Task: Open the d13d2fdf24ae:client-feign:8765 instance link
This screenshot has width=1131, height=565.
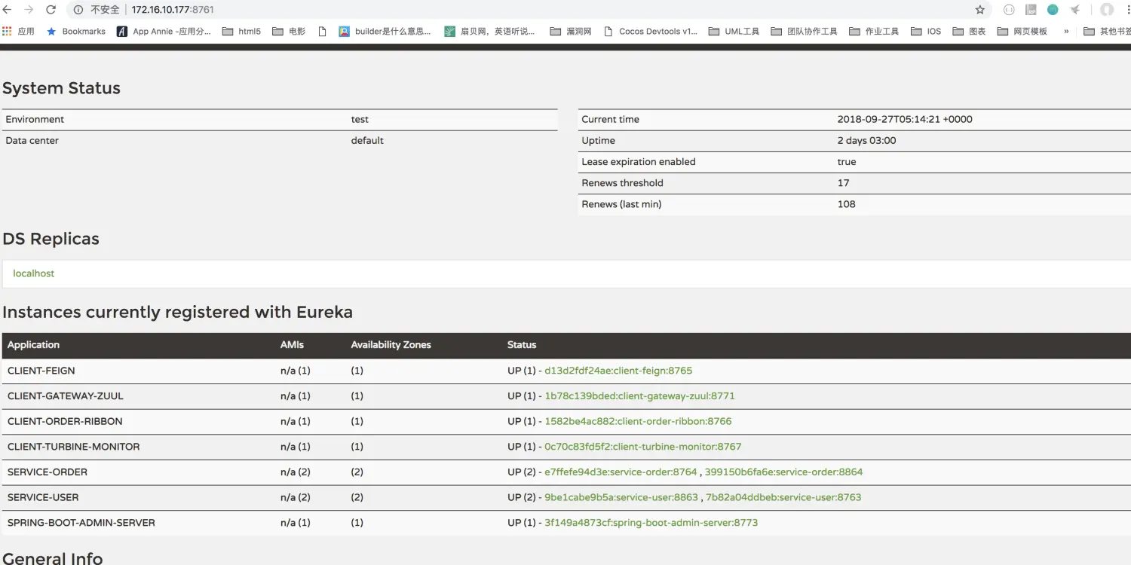Action: coord(618,371)
